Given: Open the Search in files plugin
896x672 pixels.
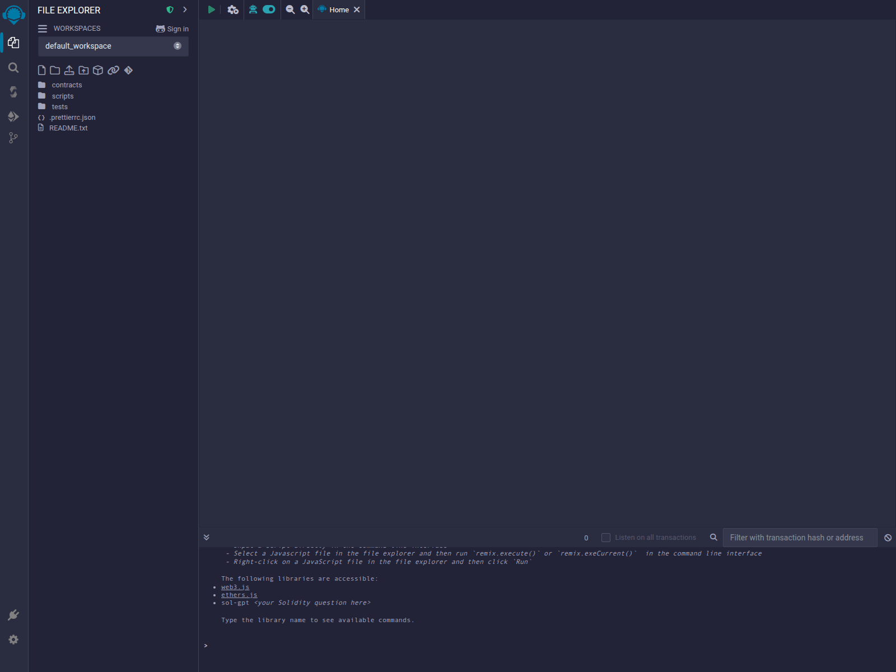Looking at the screenshot, I should coord(13,68).
